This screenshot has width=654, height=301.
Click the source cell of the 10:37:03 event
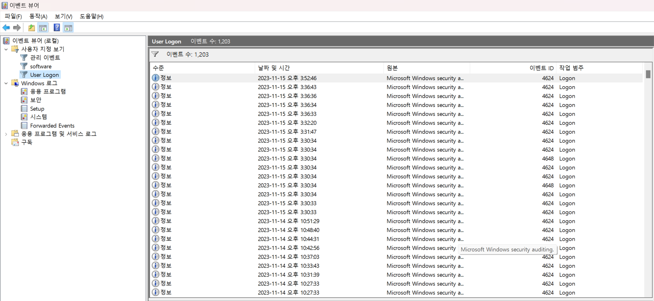point(425,257)
